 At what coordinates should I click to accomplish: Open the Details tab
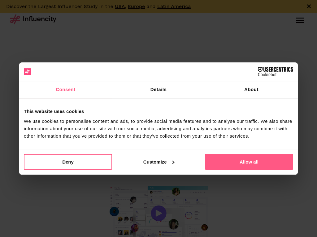point(158,89)
